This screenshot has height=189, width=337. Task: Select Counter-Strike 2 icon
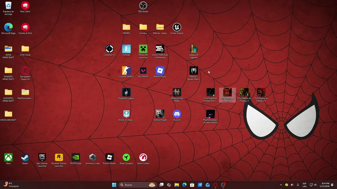pos(126,72)
